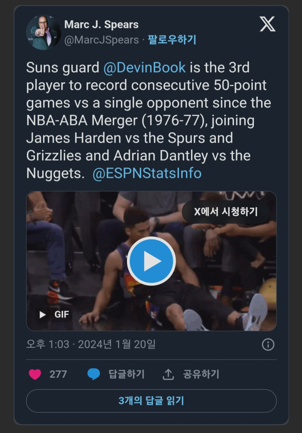Click the 답글하기 reply label

[x=127, y=374]
